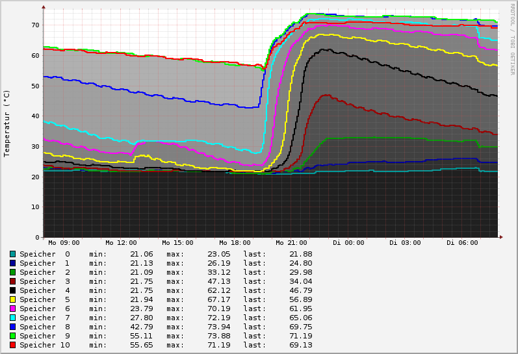Pick the bright green Speicher 9 swatch

[12, 336]
